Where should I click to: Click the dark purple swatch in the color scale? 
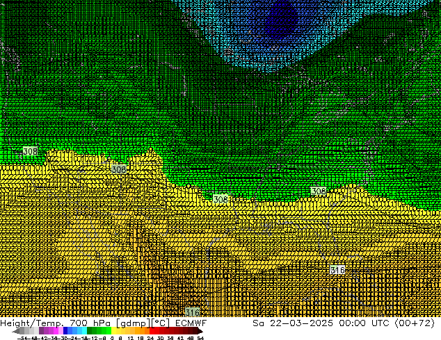click(x=41, y=330)
